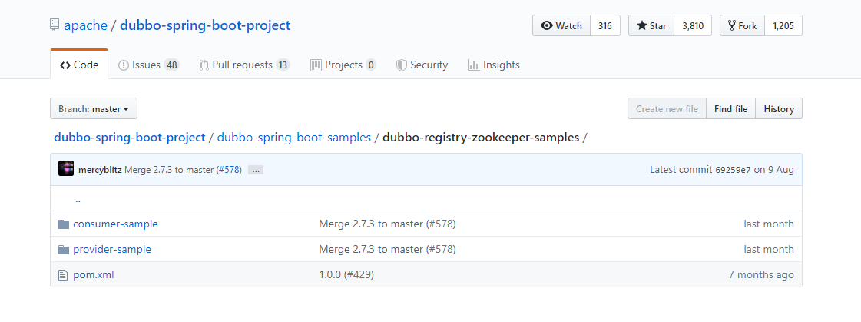Click last month timestamp for provider-sample
861x322 pixels.
pyautogui.click(x=769, y=250)
